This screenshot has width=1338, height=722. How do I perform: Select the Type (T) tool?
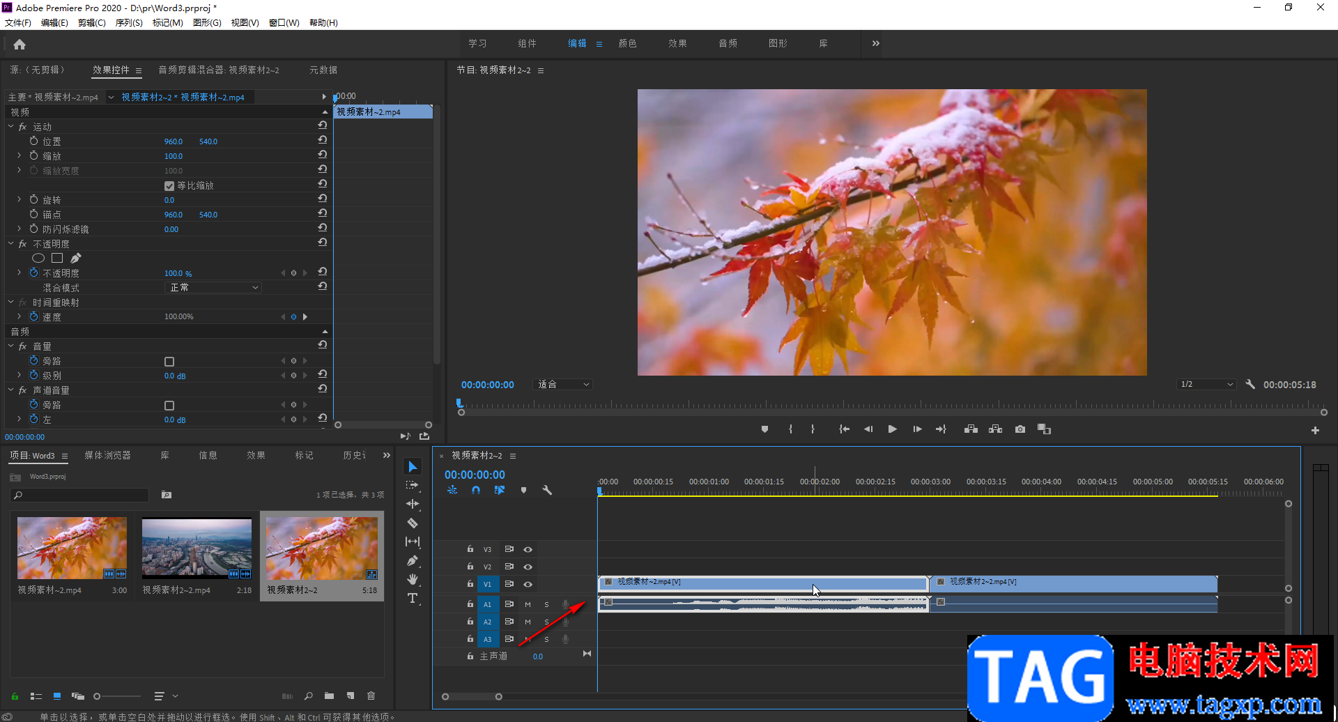(413, 598)
